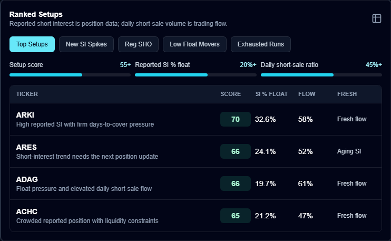Viewport: 391px width, 241px height.
Task: Click the 'Reported SI % float' filter label
Action: pyautogui.click(x=162, y=65)
